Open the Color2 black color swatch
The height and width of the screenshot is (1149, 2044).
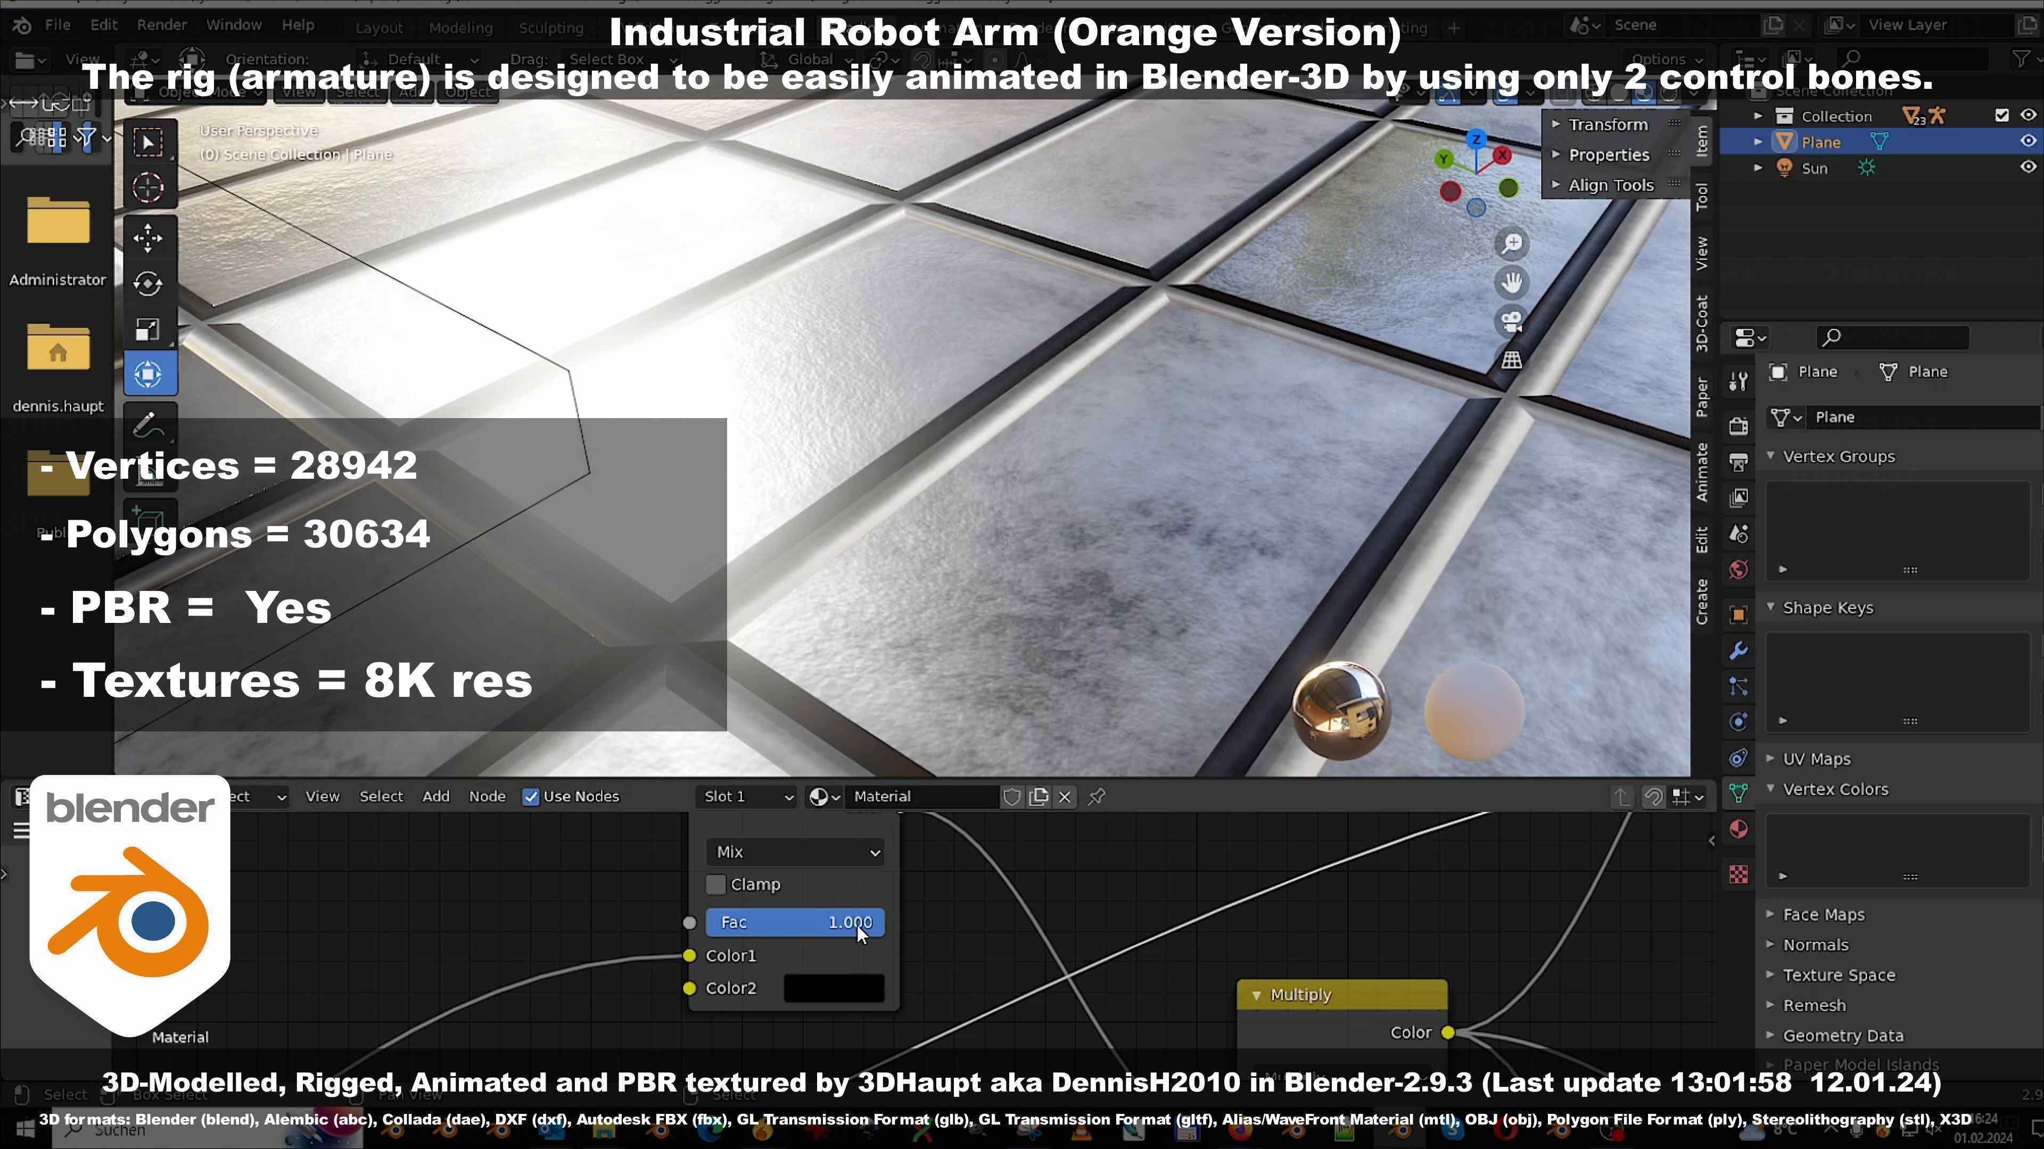point(834,989)
